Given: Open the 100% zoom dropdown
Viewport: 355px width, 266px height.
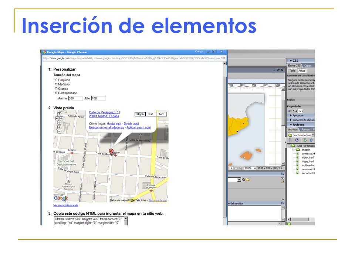Looking at the screenshot, I should tap(255, 168).
